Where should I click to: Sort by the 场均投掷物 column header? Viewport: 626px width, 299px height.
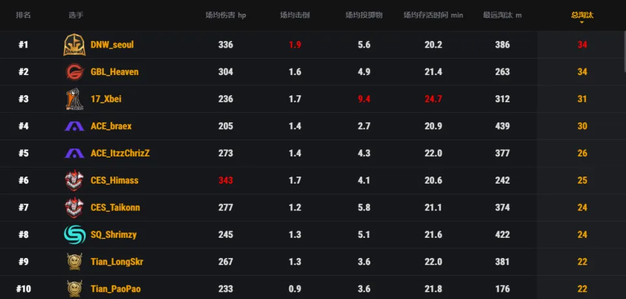point(364,15)
